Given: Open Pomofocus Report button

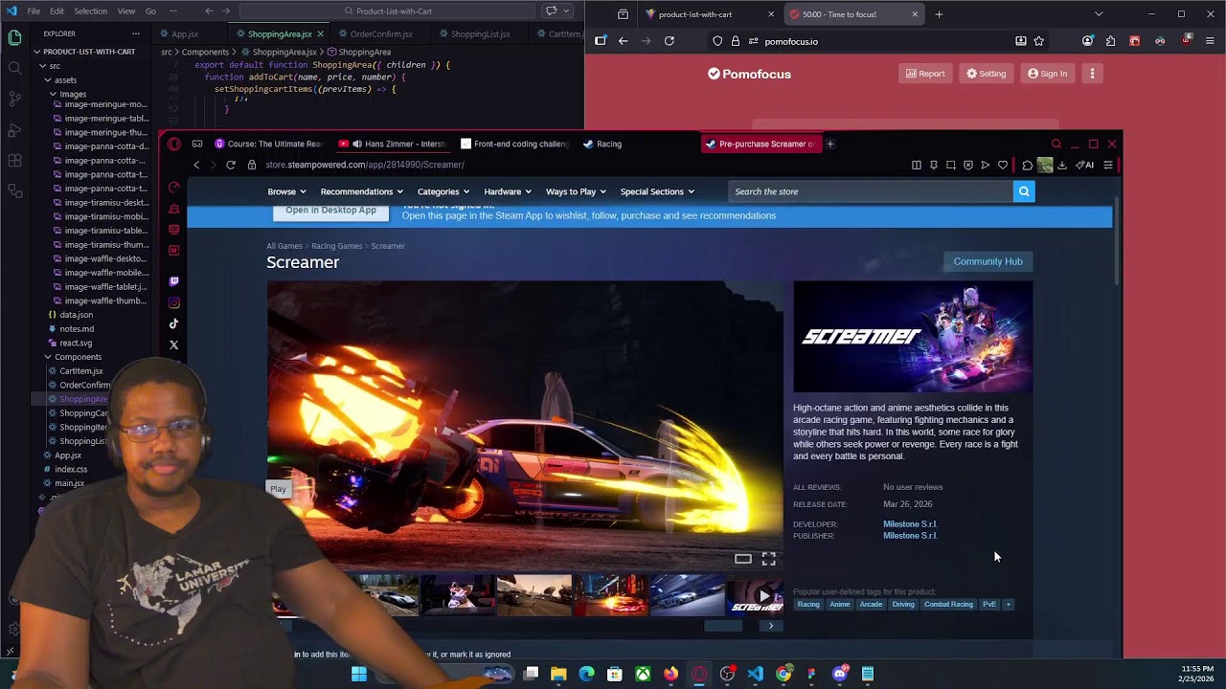Looking at the screenshot, I should coord(923,74).
